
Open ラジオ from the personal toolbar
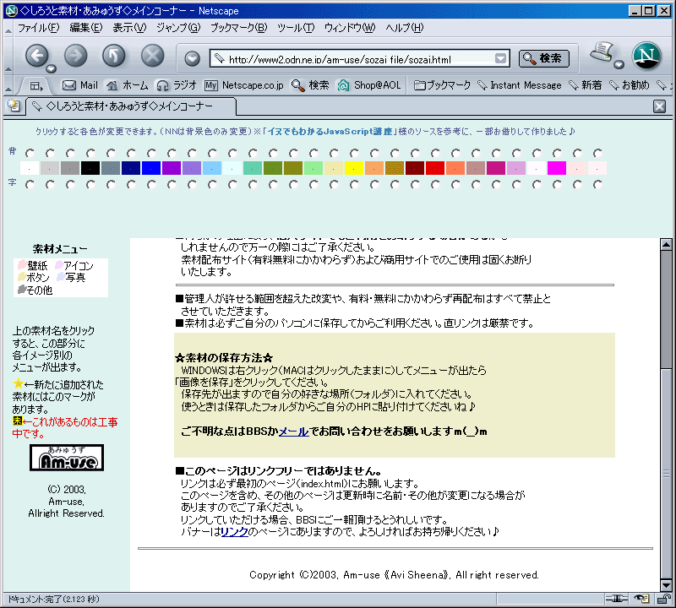pos(177,85)
